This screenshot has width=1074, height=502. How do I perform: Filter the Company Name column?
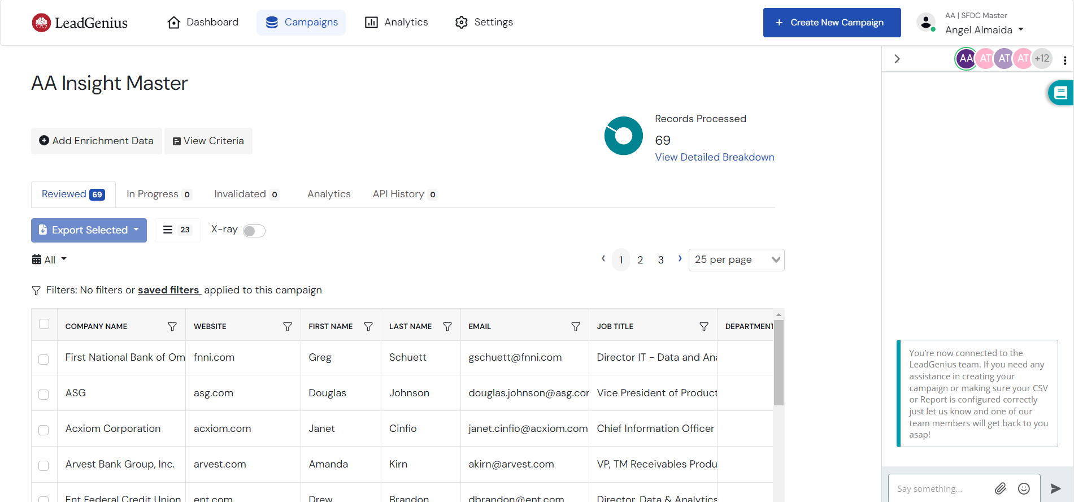(x=172, y=327)
